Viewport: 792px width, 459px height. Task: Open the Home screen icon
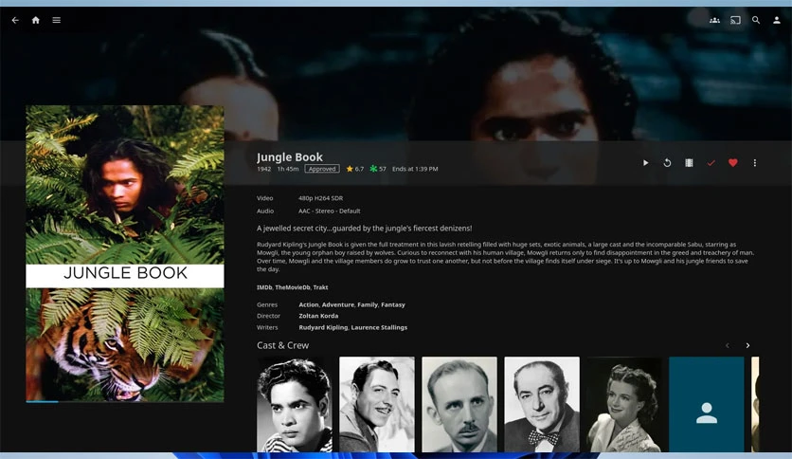point(35,20)
